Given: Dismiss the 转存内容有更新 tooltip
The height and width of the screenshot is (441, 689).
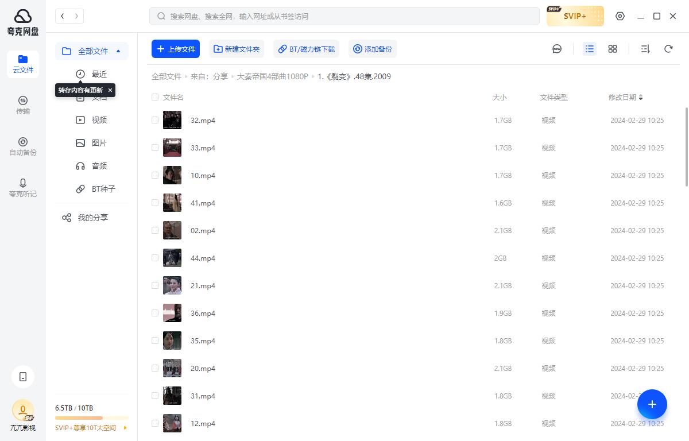Looking at the screenshot, I should click(110, 90).
